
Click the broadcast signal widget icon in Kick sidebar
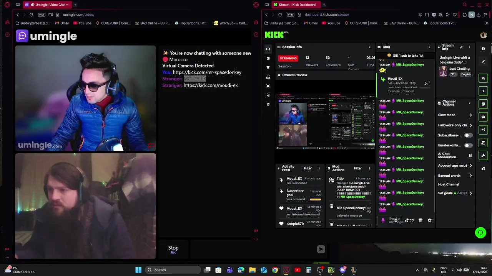483,130
